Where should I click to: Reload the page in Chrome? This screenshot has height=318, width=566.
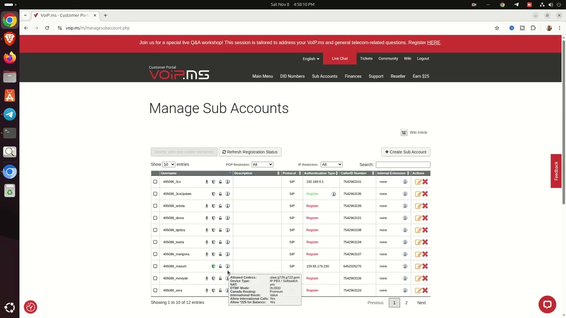point(47,28)
